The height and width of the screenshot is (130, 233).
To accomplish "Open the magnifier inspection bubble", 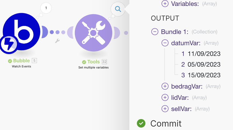I will (x=118, y=9).
